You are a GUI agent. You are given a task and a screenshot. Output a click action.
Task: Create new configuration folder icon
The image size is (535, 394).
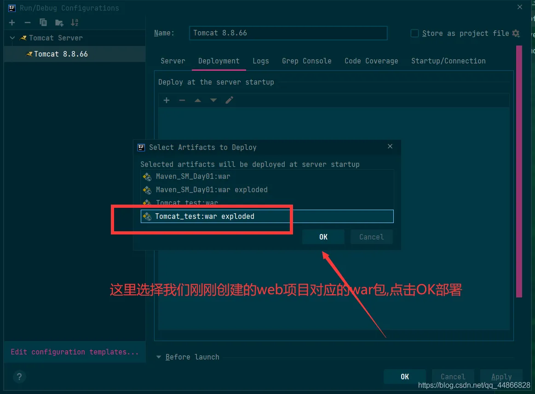point(59,23)
